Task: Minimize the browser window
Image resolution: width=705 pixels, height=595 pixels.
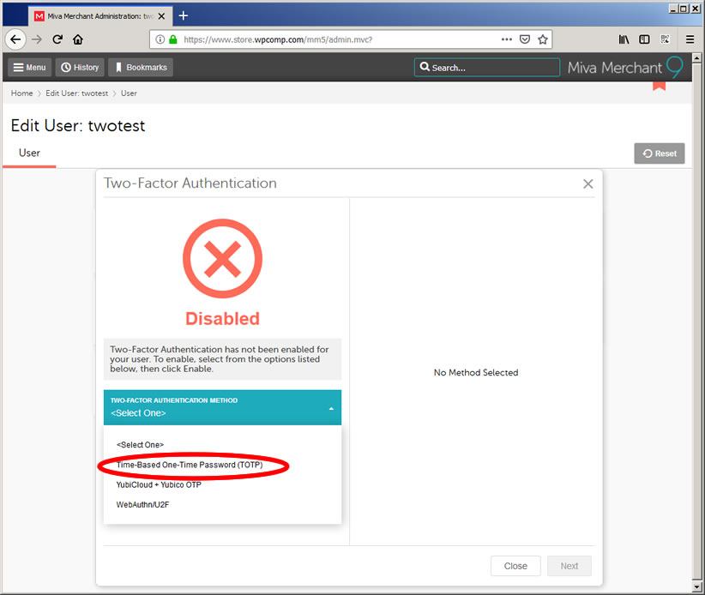Action: [x=673, y=9]
